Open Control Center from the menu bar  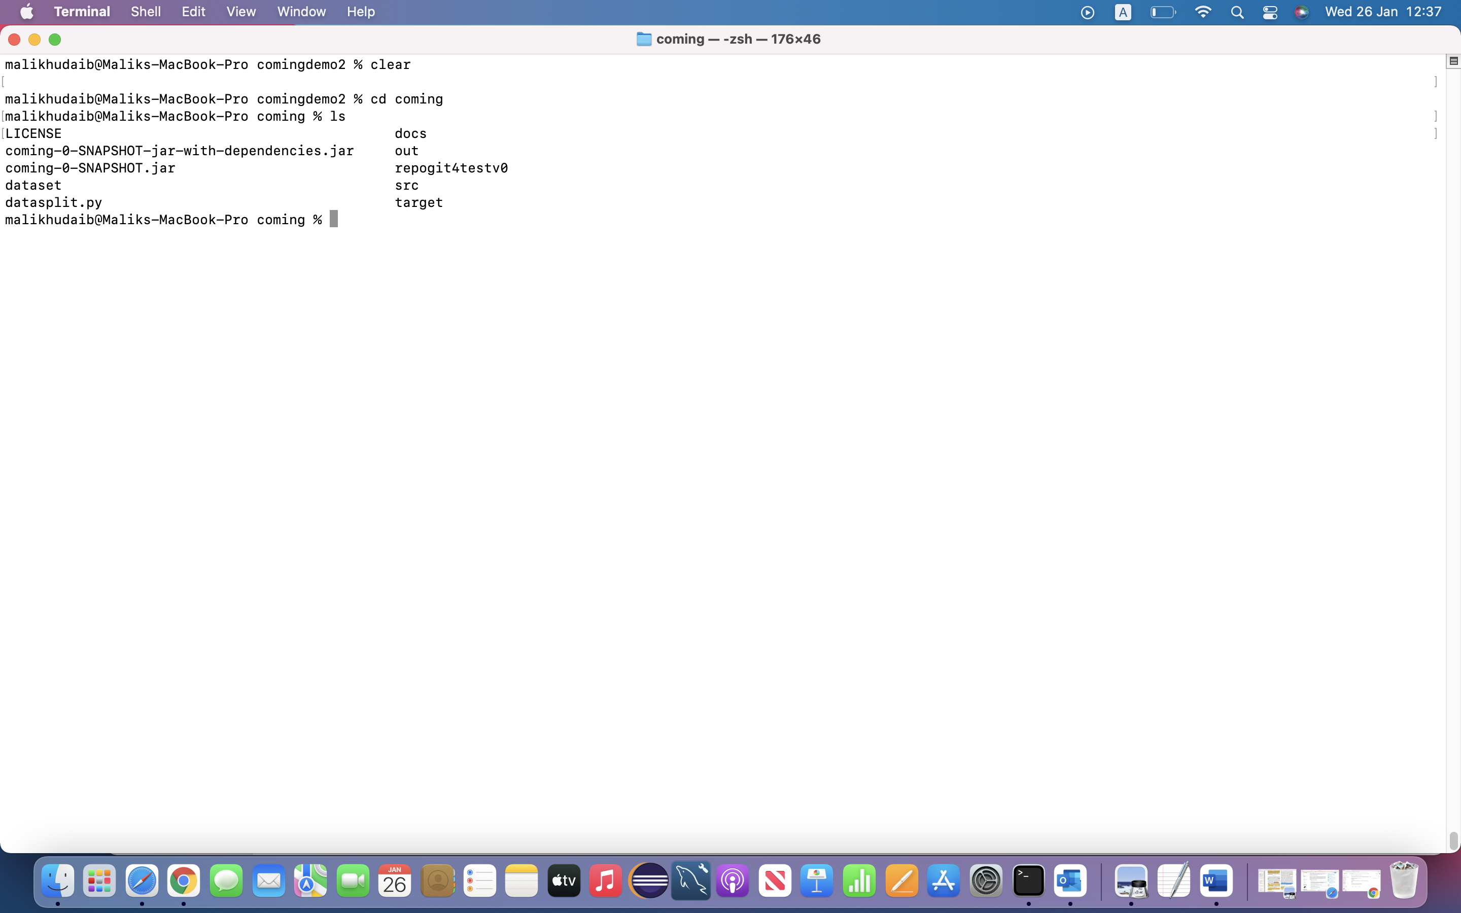pyautogui.click(x=1270, y=12)
